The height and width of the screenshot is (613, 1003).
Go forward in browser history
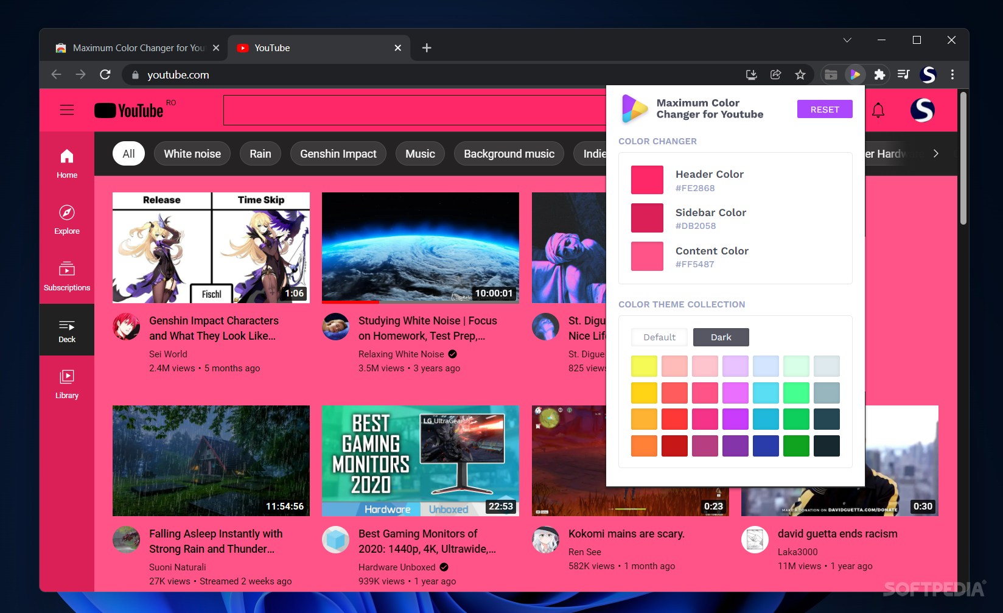click(81, 75)
